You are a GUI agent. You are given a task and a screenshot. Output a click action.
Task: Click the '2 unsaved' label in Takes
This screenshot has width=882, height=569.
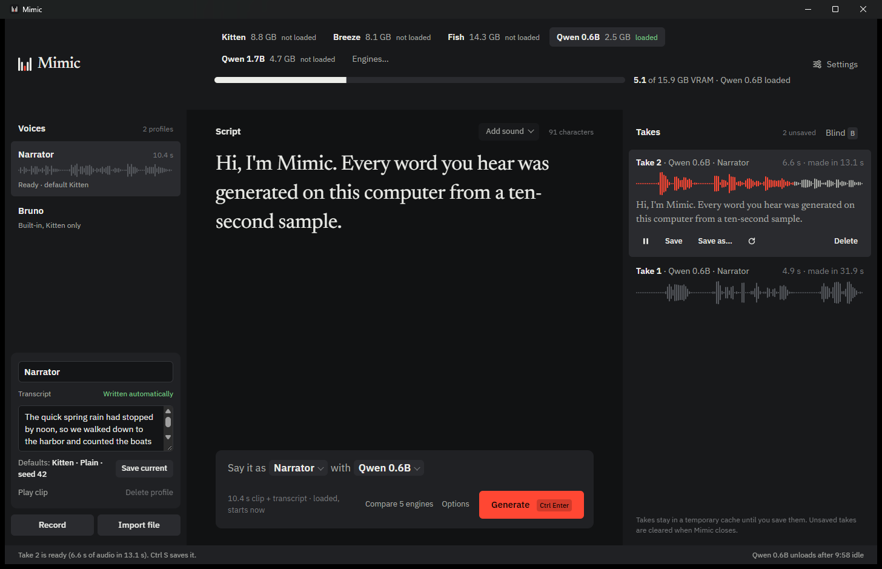click(x=799, y=133)
